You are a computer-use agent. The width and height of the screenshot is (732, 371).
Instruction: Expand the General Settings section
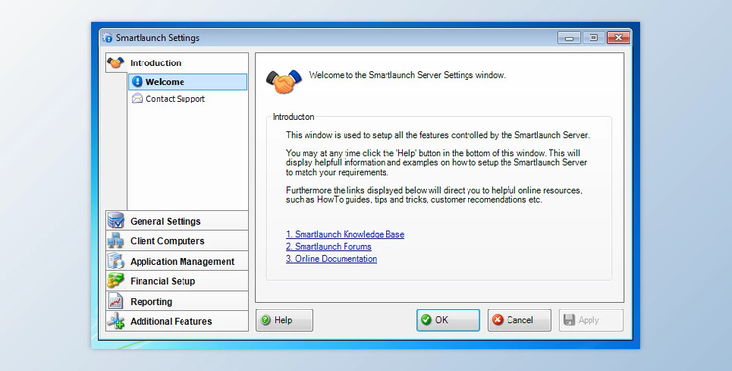[x=177, y=221]
